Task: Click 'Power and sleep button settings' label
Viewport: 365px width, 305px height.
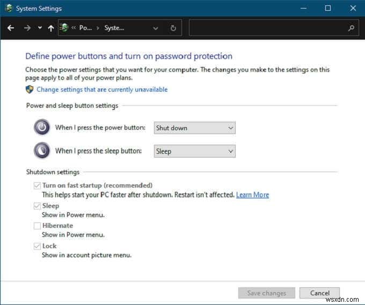Action: pyautogui.click(x=72, y=106)
